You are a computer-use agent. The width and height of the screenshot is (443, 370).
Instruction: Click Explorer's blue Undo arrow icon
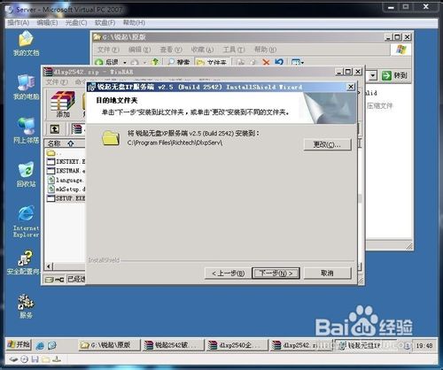[279, 62]
